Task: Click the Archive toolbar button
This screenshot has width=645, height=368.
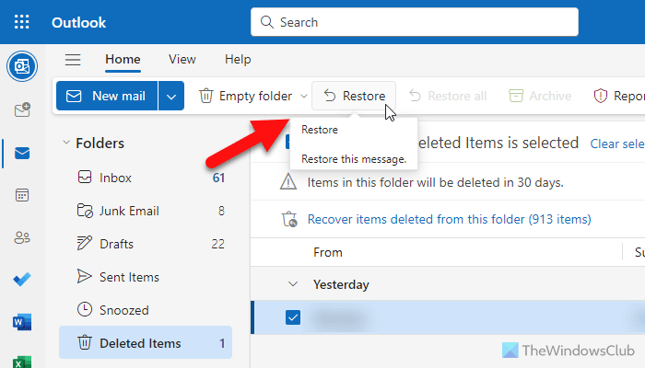Action: click(x=540, y=96)
